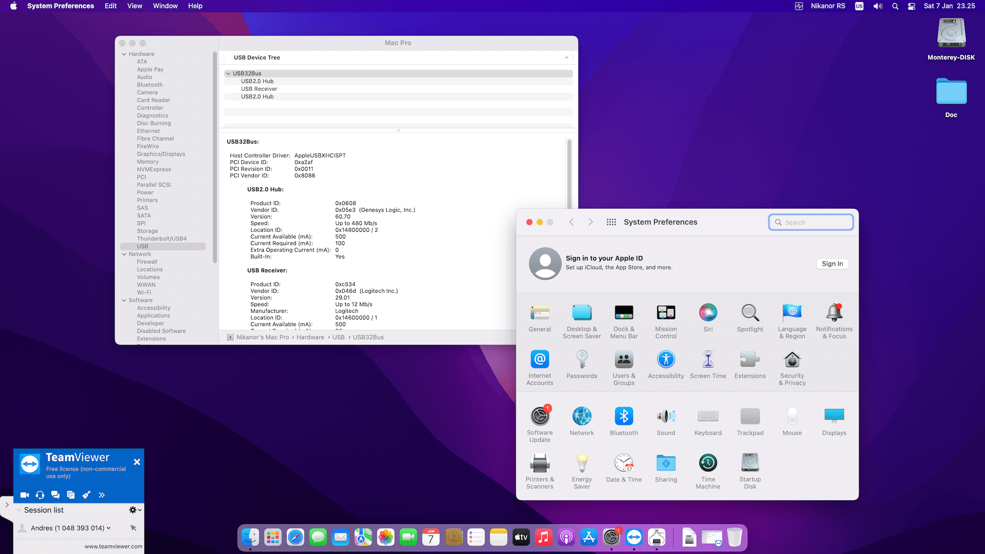Start video call in TeamViewer panel
This screenshot has width=985, height=554.
[x=25, y=495]
